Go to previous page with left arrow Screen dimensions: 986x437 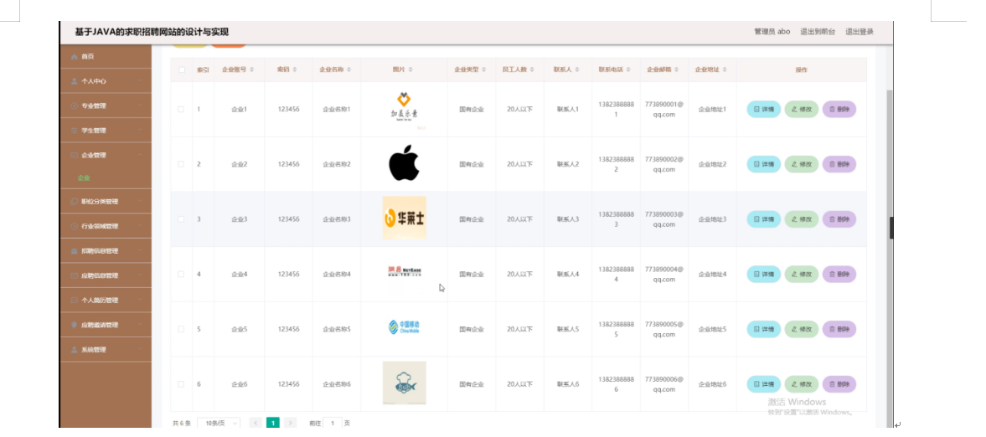[x=256, y=423]
